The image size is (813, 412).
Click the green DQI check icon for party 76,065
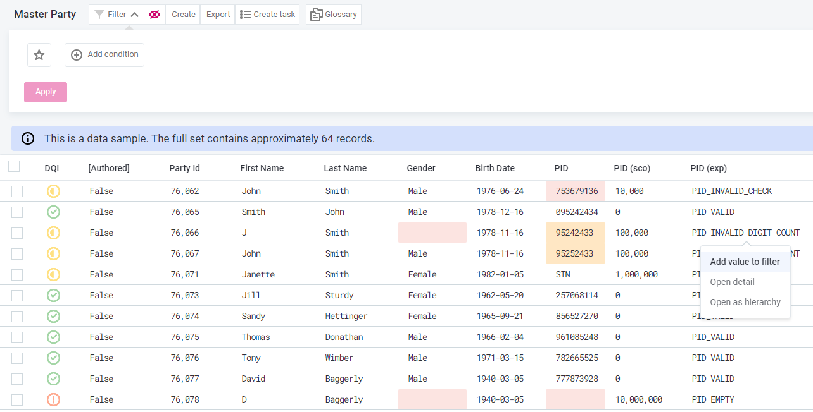(53, 212)
